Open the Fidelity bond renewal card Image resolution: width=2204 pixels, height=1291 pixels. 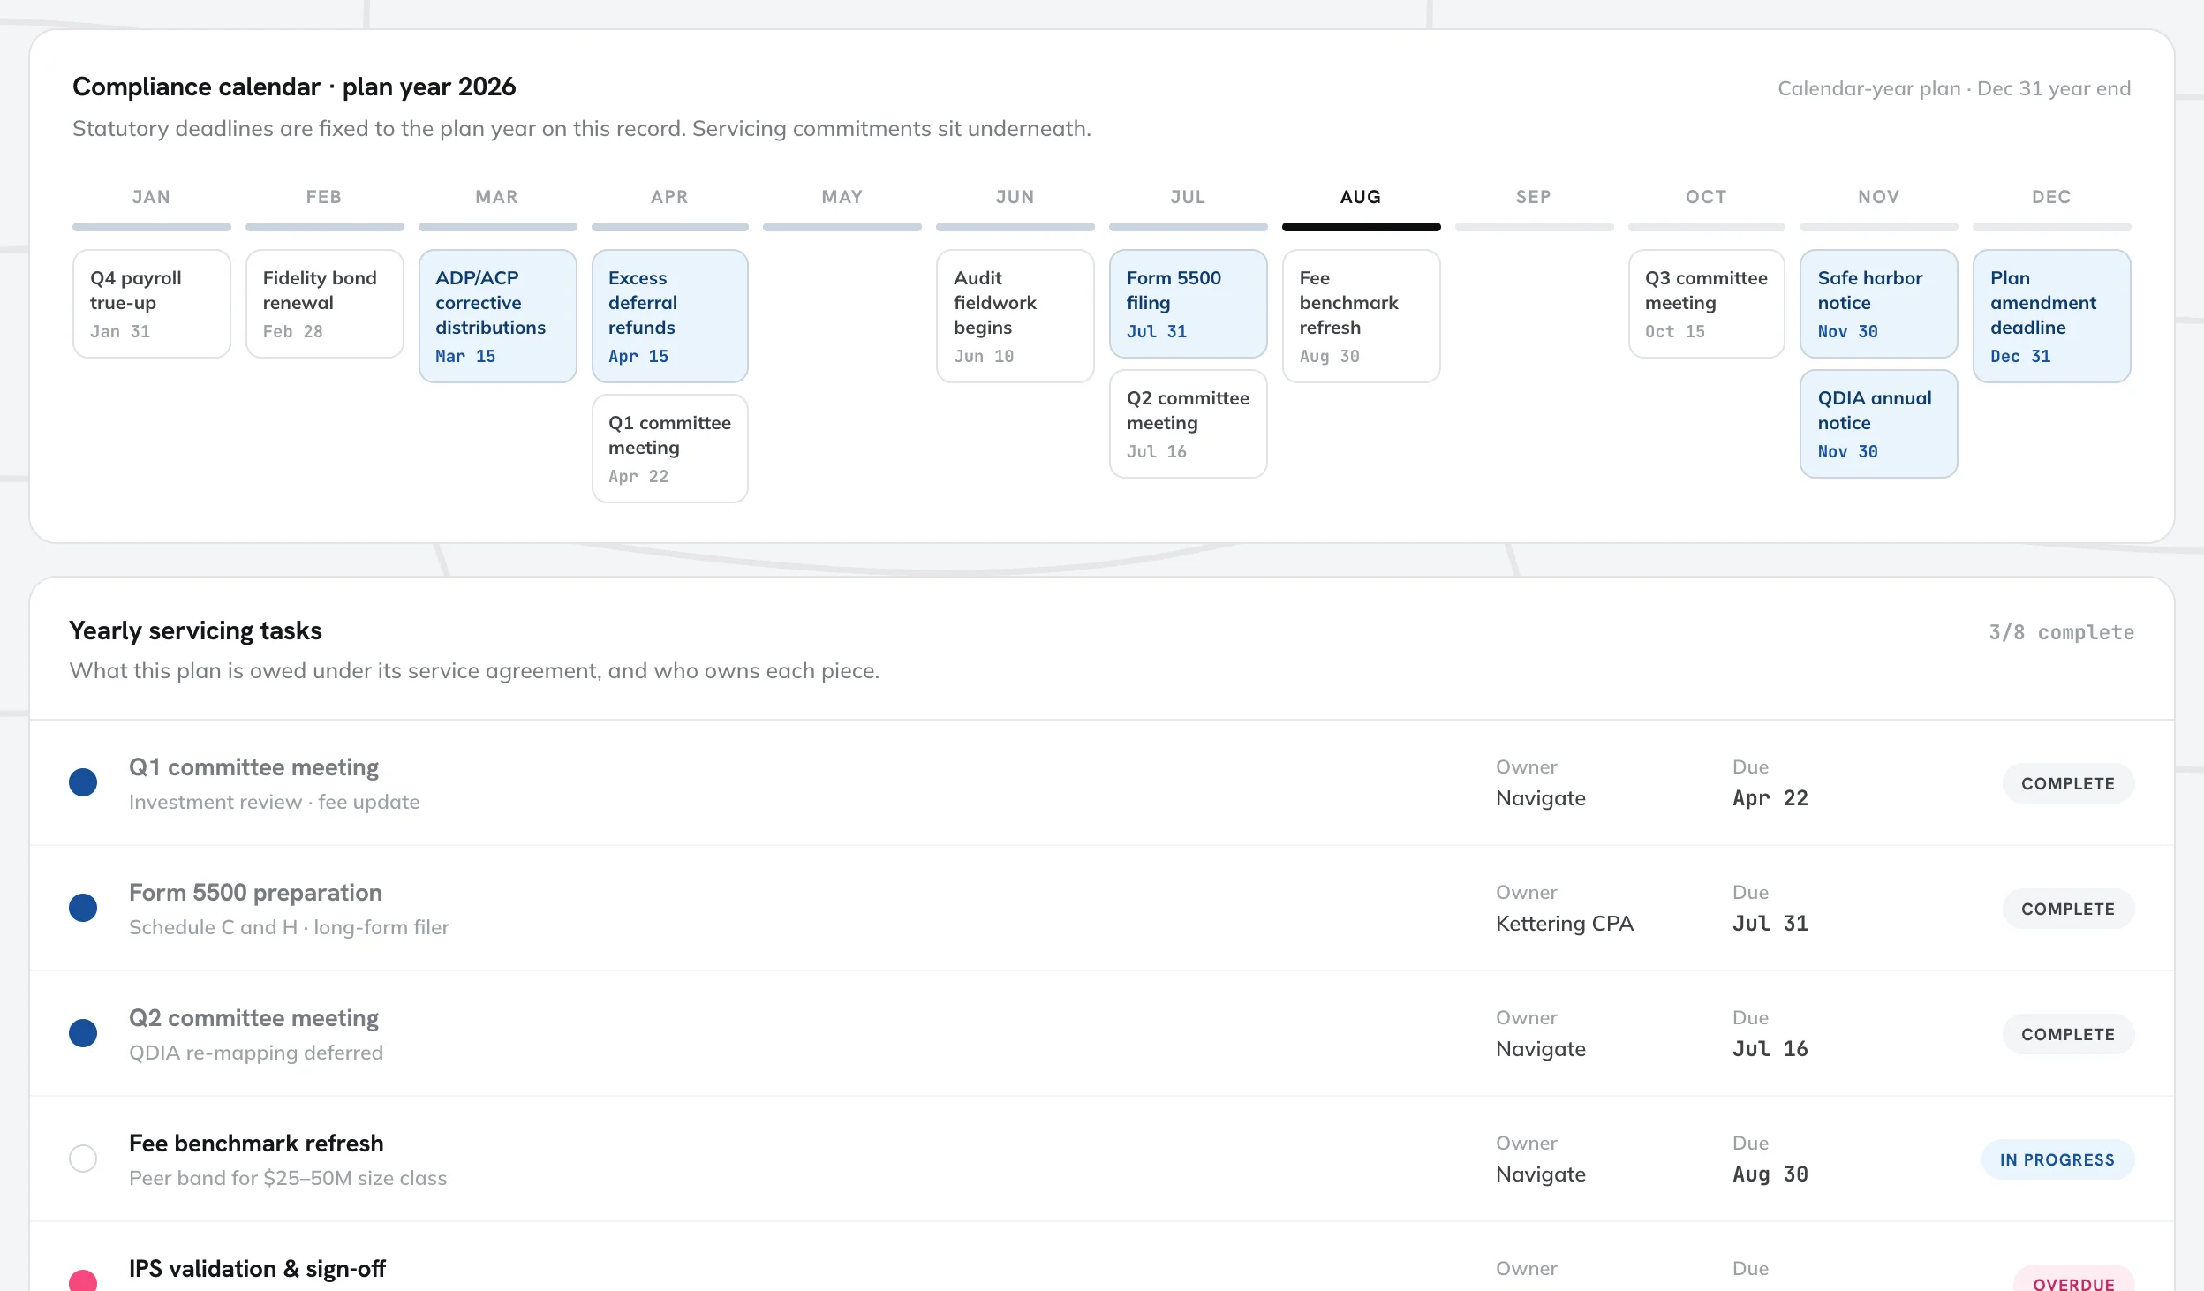324,304
